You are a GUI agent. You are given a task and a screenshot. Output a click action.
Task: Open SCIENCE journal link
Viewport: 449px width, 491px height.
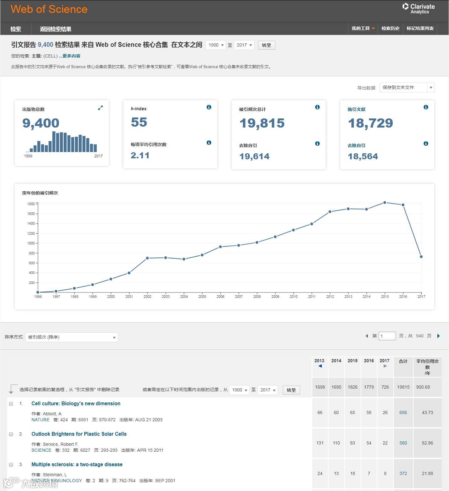click(x=41, y=450)
